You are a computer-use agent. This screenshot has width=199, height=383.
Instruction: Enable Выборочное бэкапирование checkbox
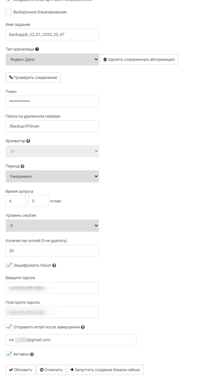(x=8, y=12)
